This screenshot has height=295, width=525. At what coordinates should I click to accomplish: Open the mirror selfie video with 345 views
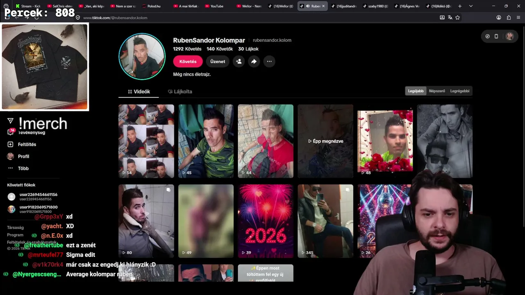pos(325,221)
